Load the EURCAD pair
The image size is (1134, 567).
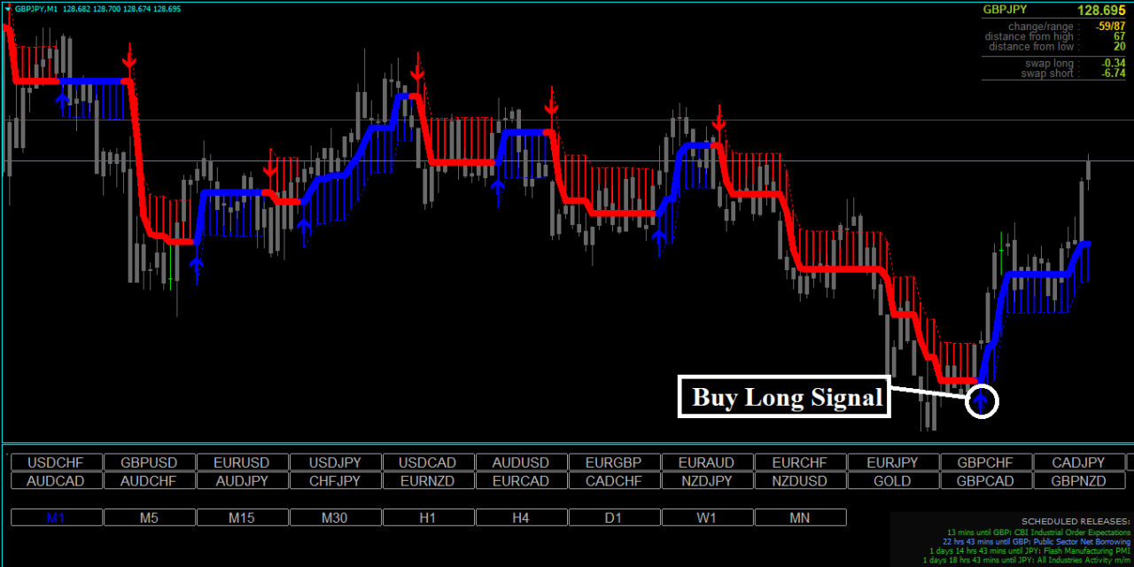(x=522, y=481)
